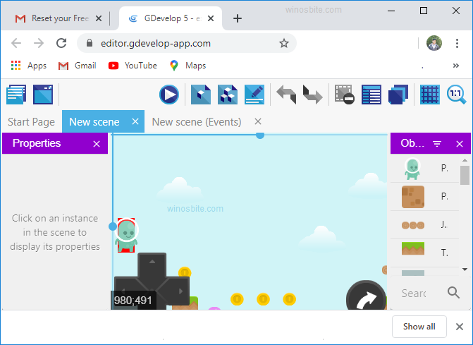The height and width of the screenshot is (345, 473).
Task: Click the objects list scroll-down arrow
Action: [x=465, y=270]
